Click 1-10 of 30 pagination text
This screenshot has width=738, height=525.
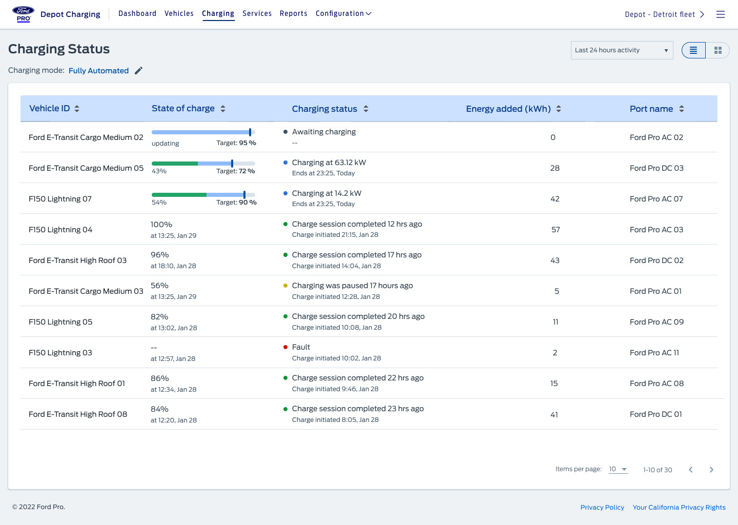tap(658, 470)
